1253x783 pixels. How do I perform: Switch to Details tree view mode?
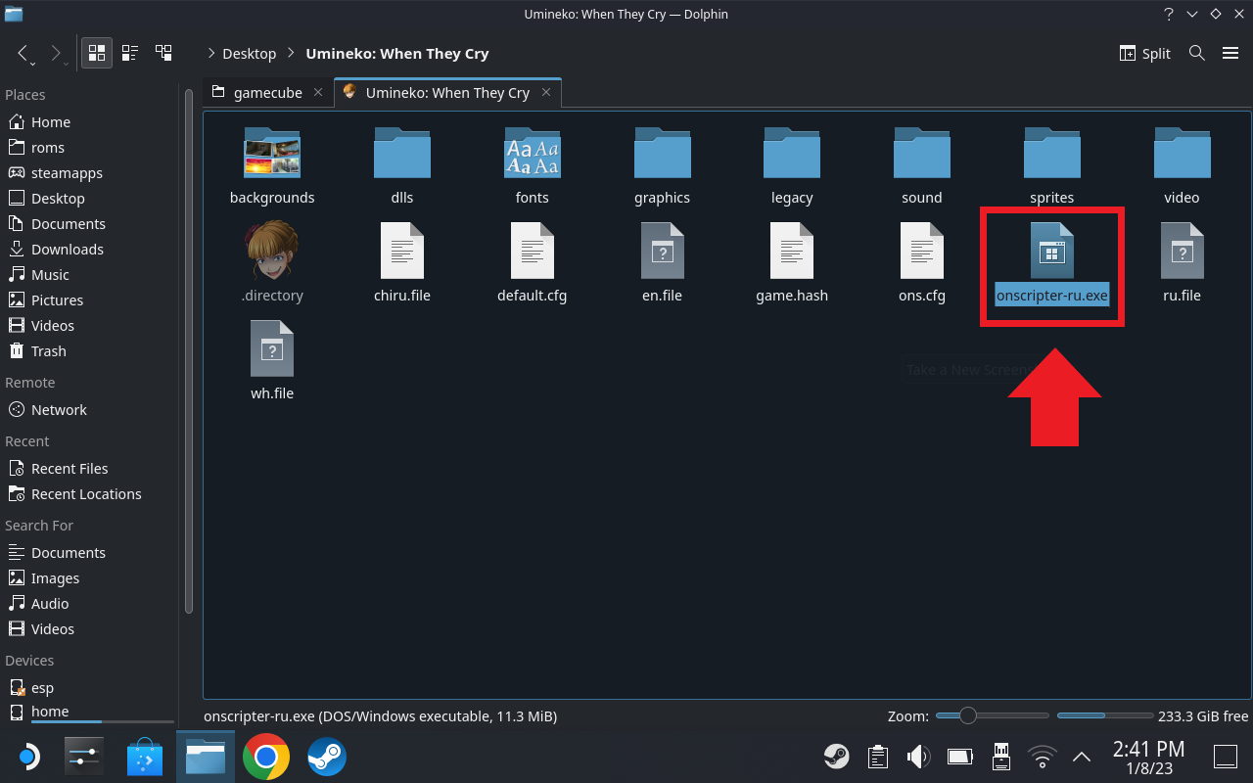click(x=163, y=53)
